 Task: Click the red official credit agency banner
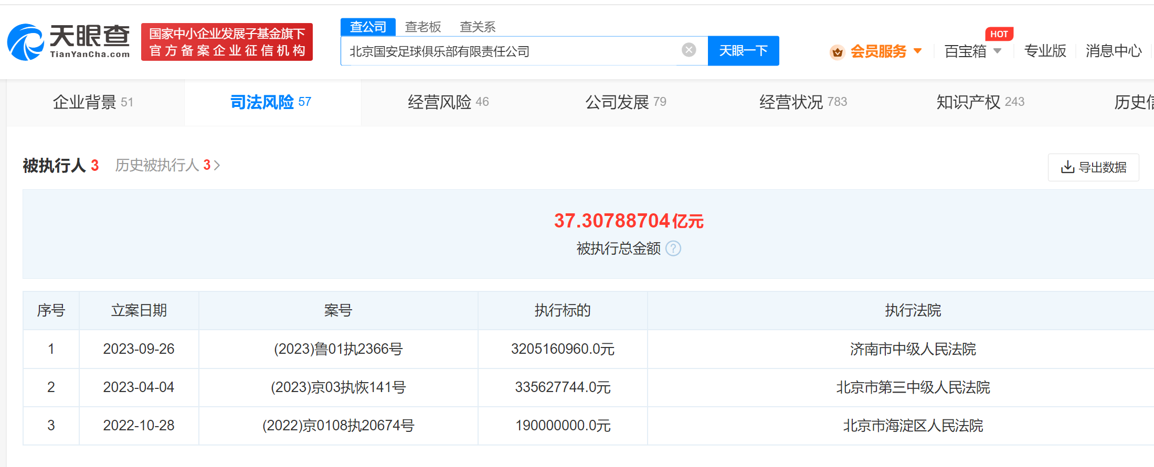[227, 42]
